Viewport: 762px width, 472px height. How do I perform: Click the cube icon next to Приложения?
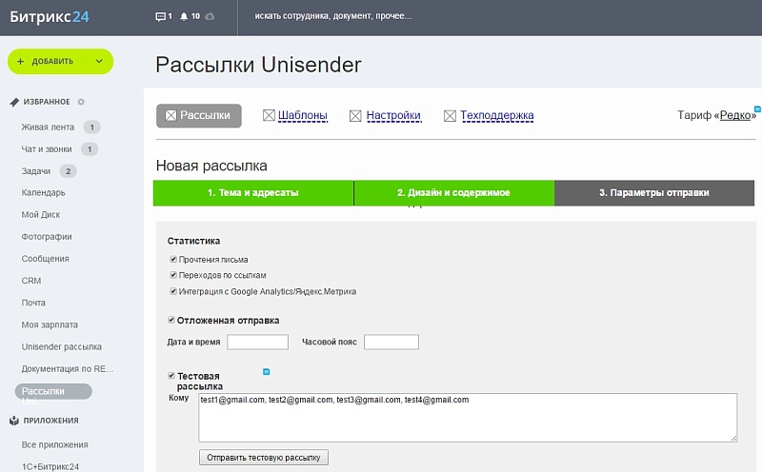click(13, 420)
